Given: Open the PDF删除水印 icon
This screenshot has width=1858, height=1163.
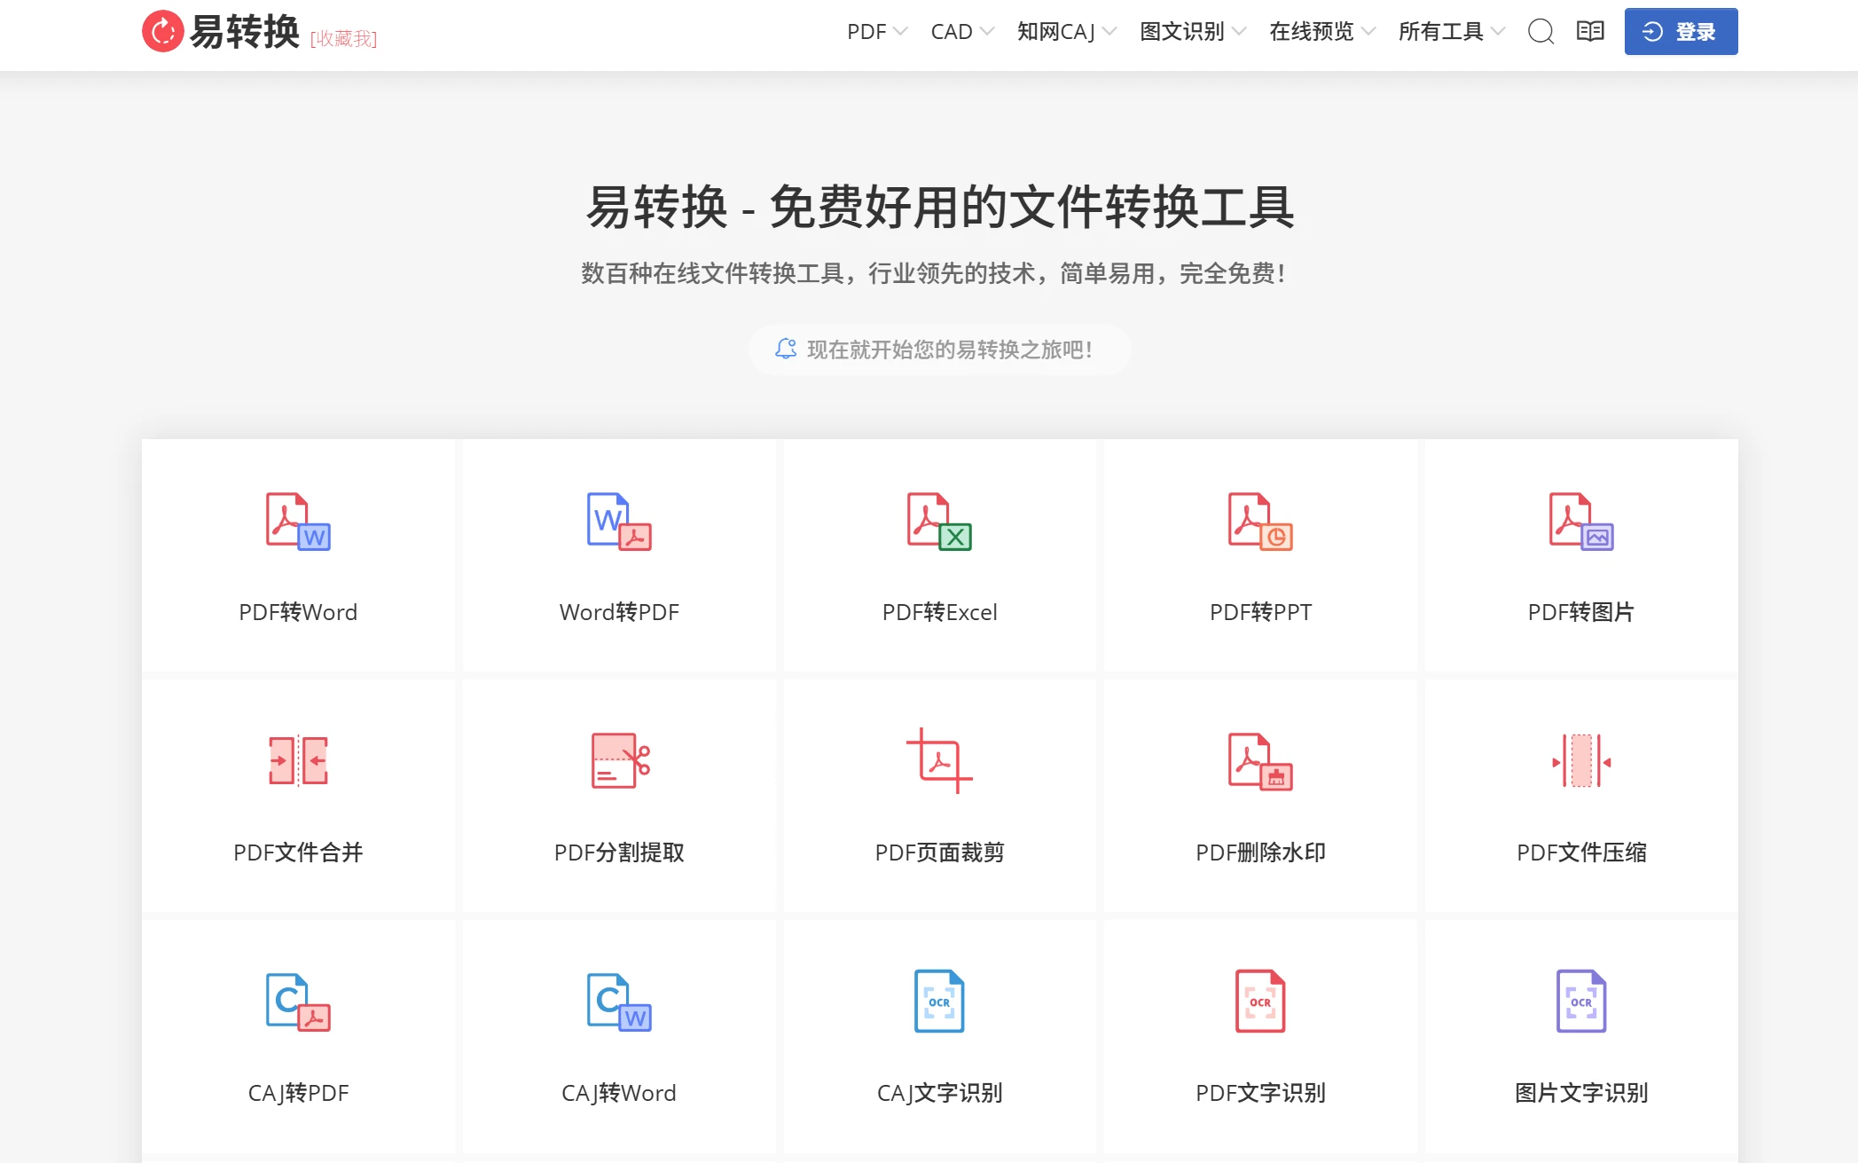Looking at the screenshot, I should [1260, 761].
